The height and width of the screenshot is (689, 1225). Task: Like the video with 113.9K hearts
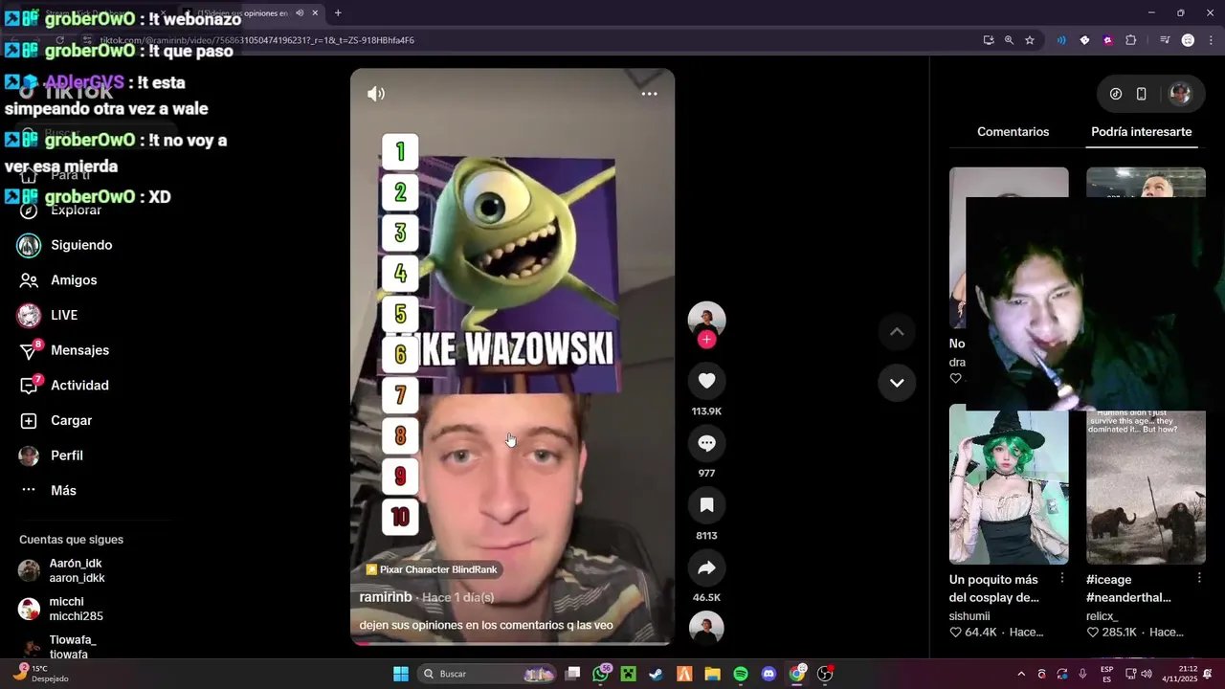pyautogui.click(x=706, y=381)
